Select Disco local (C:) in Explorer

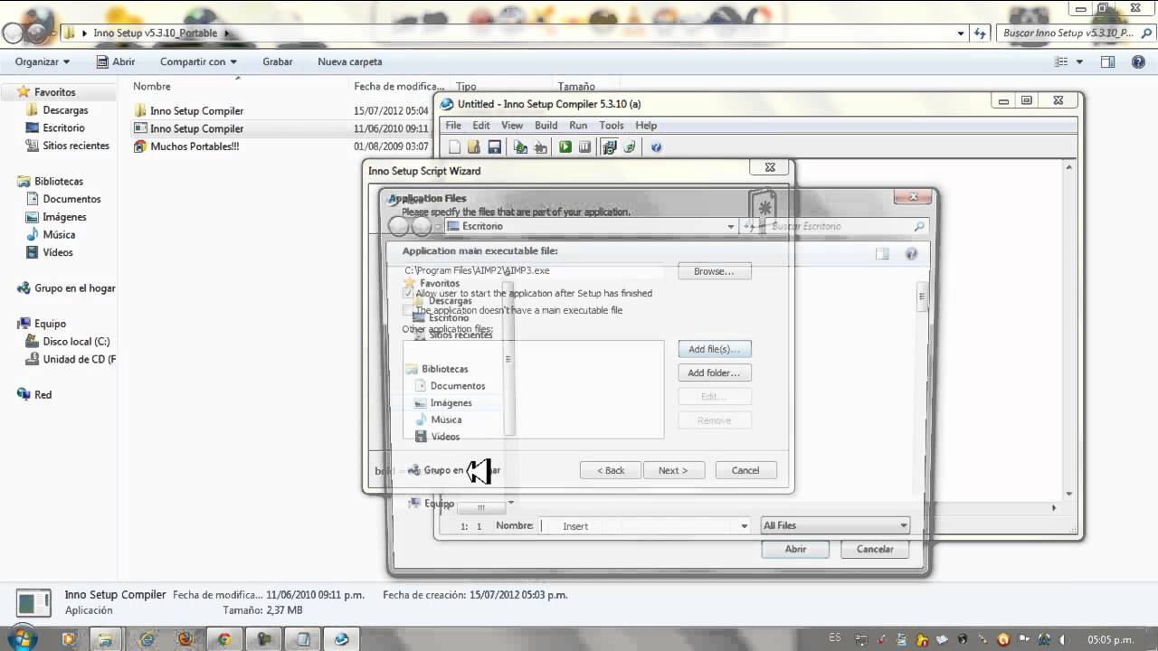76,342
